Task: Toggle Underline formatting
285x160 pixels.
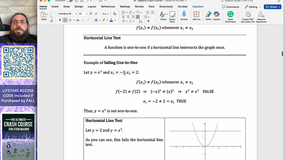Action: click(70, 20)
